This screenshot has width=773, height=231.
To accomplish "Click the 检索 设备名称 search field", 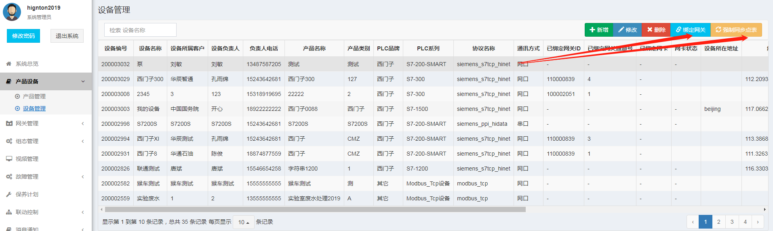I will coord(140,30).
